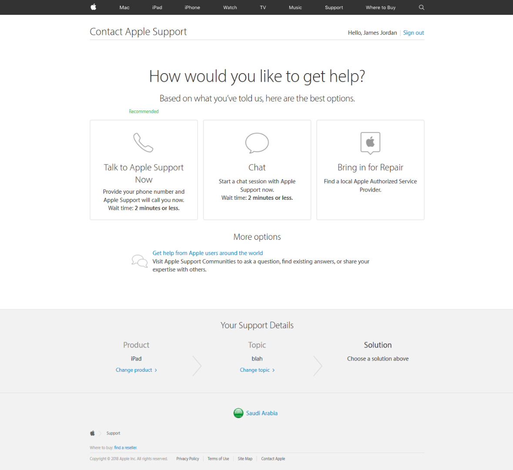This screenshot has height=470, width=513.
Task: Open the Privacy Policy footer link
Action: point(188,459)
